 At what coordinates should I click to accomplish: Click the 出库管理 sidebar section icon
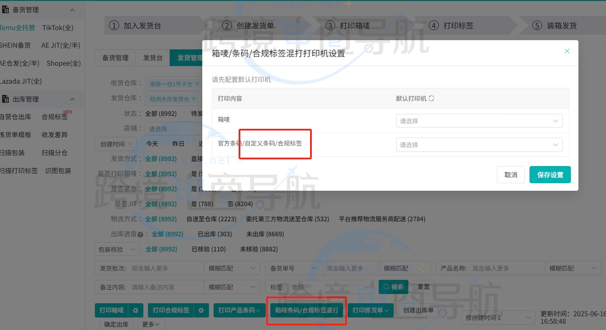(6, 99)
